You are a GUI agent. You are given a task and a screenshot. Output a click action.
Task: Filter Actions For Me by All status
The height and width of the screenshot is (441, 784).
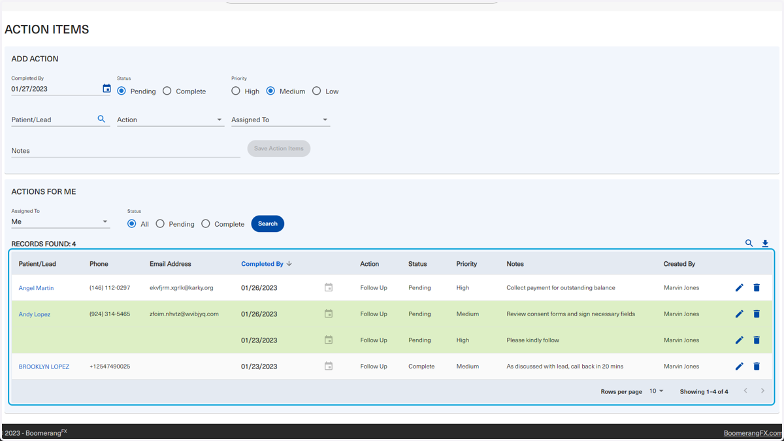132,223
